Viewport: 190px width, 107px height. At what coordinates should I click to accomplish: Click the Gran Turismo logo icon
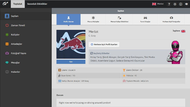5,4
